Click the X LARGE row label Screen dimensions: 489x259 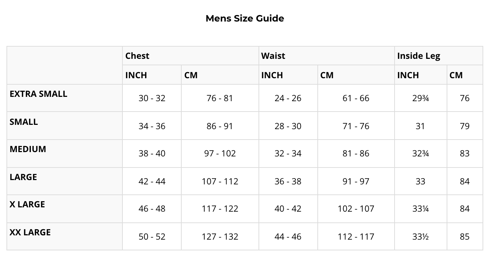point(27,204)
